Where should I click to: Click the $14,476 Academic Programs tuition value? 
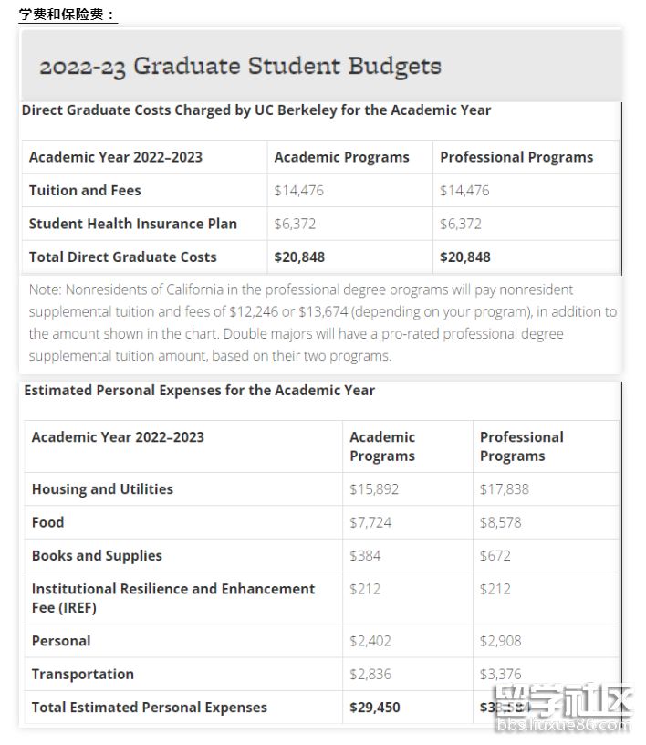pos(298,191)
